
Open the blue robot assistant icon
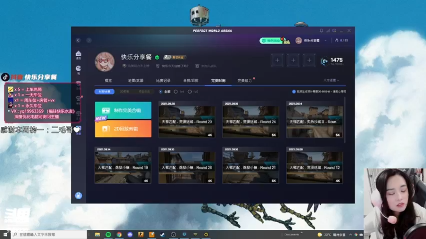[78, 195]
